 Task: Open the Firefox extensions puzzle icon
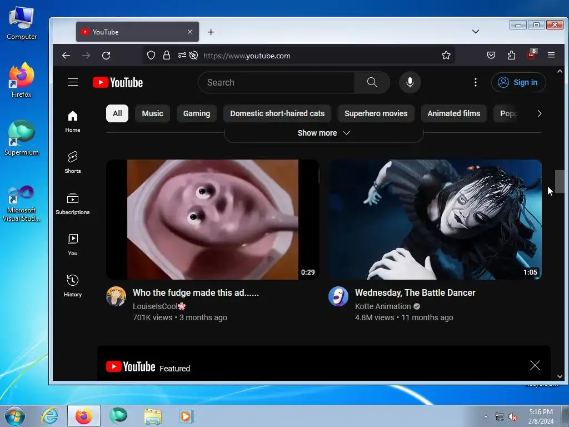[511, 56]
